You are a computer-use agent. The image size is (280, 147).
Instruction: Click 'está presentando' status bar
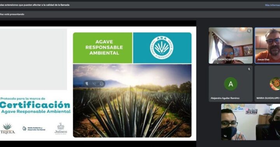point(140,14)
